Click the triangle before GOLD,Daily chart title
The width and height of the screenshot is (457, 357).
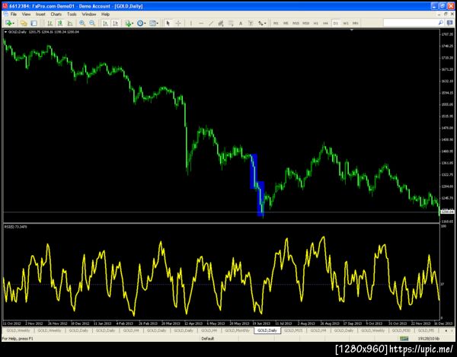[x=5, y=32]
